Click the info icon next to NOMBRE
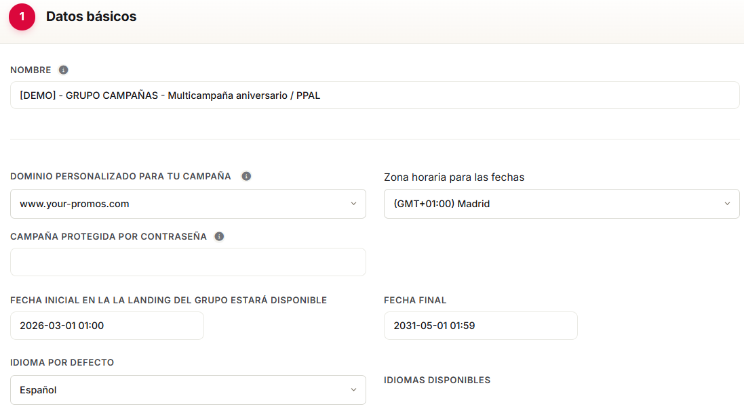 [x=63, y=70]
